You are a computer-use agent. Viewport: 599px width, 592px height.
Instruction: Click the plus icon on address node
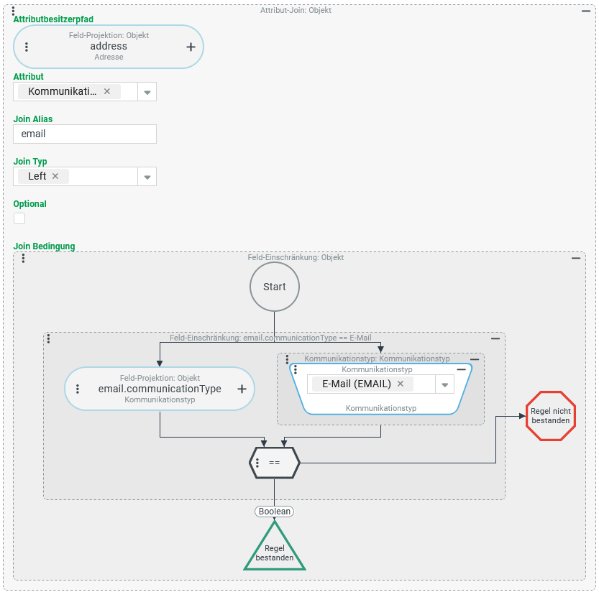191,47
